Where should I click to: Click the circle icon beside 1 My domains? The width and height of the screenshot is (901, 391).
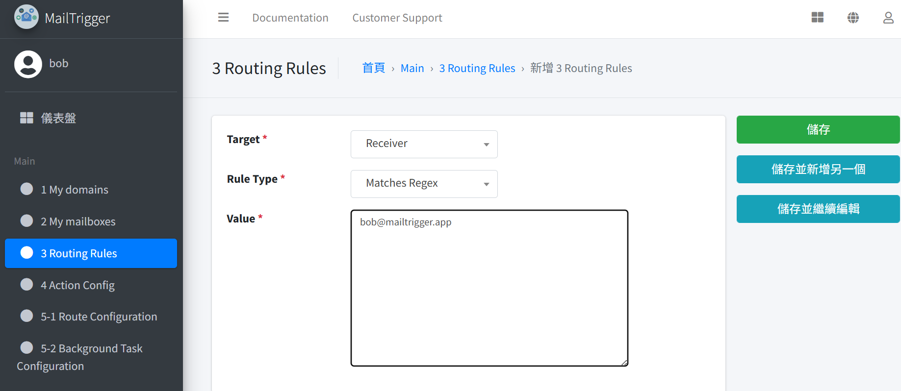pos(26,189)
